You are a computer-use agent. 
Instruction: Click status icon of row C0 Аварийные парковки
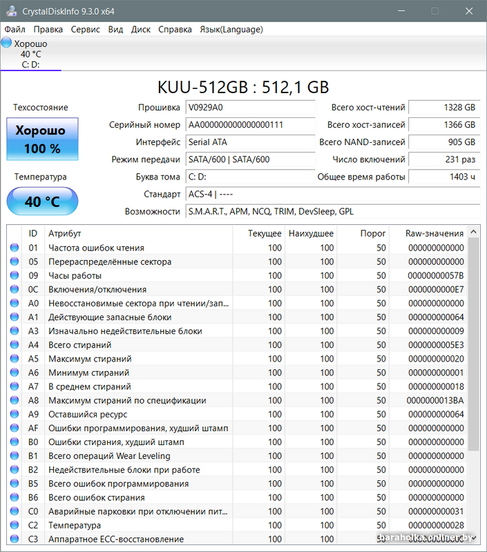point(15,511)
